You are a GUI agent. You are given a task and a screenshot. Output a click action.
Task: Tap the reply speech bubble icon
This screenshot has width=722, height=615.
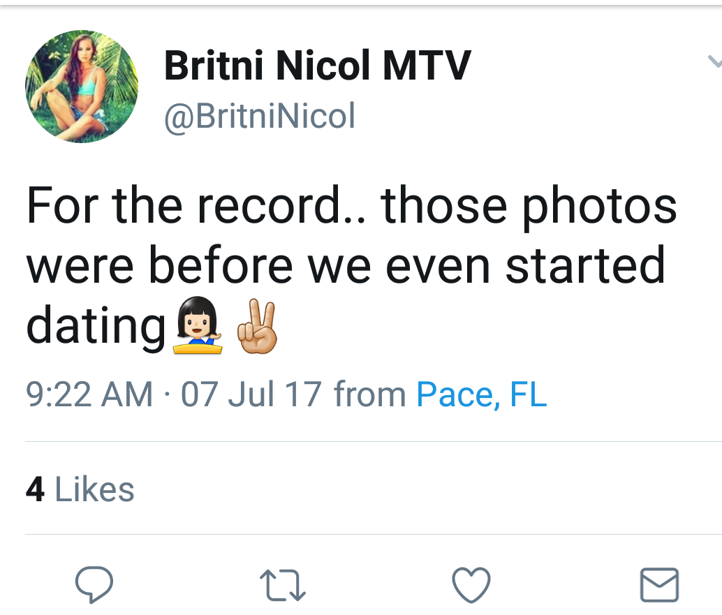tap(94, 584)
